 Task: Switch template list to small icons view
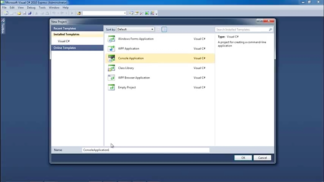tap(158, 29)
